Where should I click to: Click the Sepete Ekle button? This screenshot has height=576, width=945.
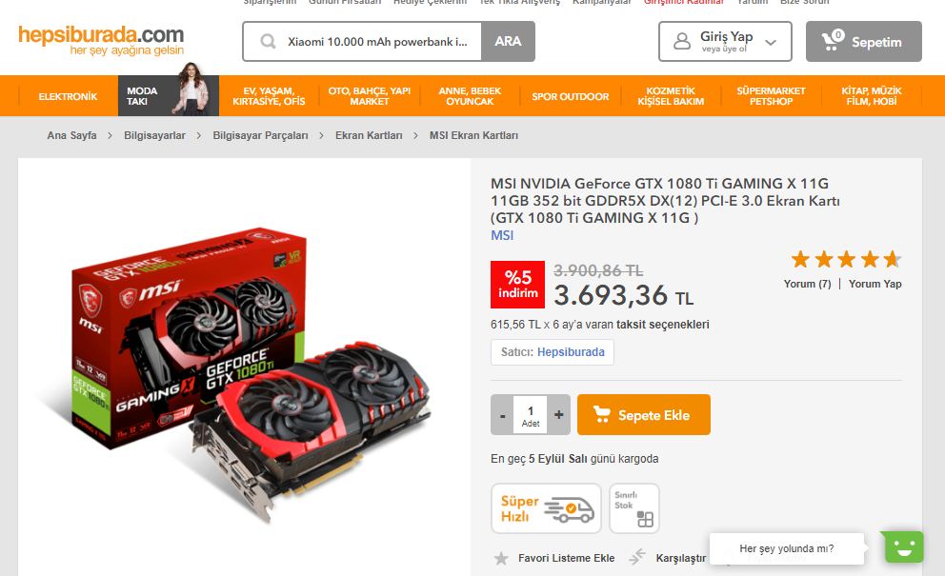(644, 414)
